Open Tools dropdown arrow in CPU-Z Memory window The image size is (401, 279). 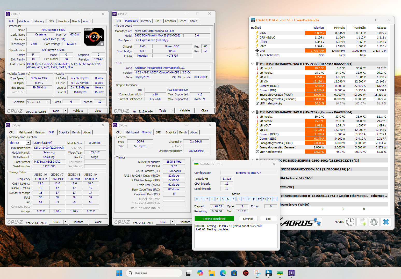click(173, 222)
